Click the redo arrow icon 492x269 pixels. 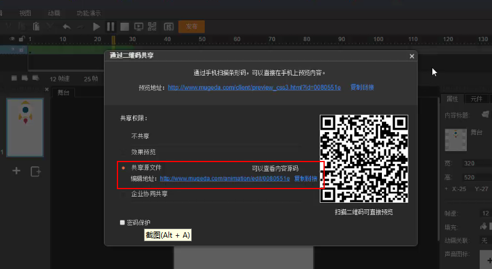[81, 27]
